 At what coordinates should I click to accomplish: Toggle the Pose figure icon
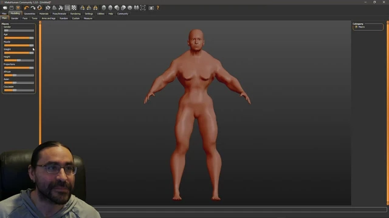[61, 8]
